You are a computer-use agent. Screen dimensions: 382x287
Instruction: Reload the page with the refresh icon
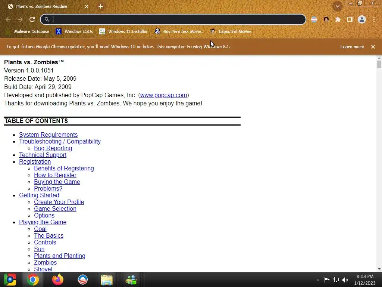(x=32, y=19)
